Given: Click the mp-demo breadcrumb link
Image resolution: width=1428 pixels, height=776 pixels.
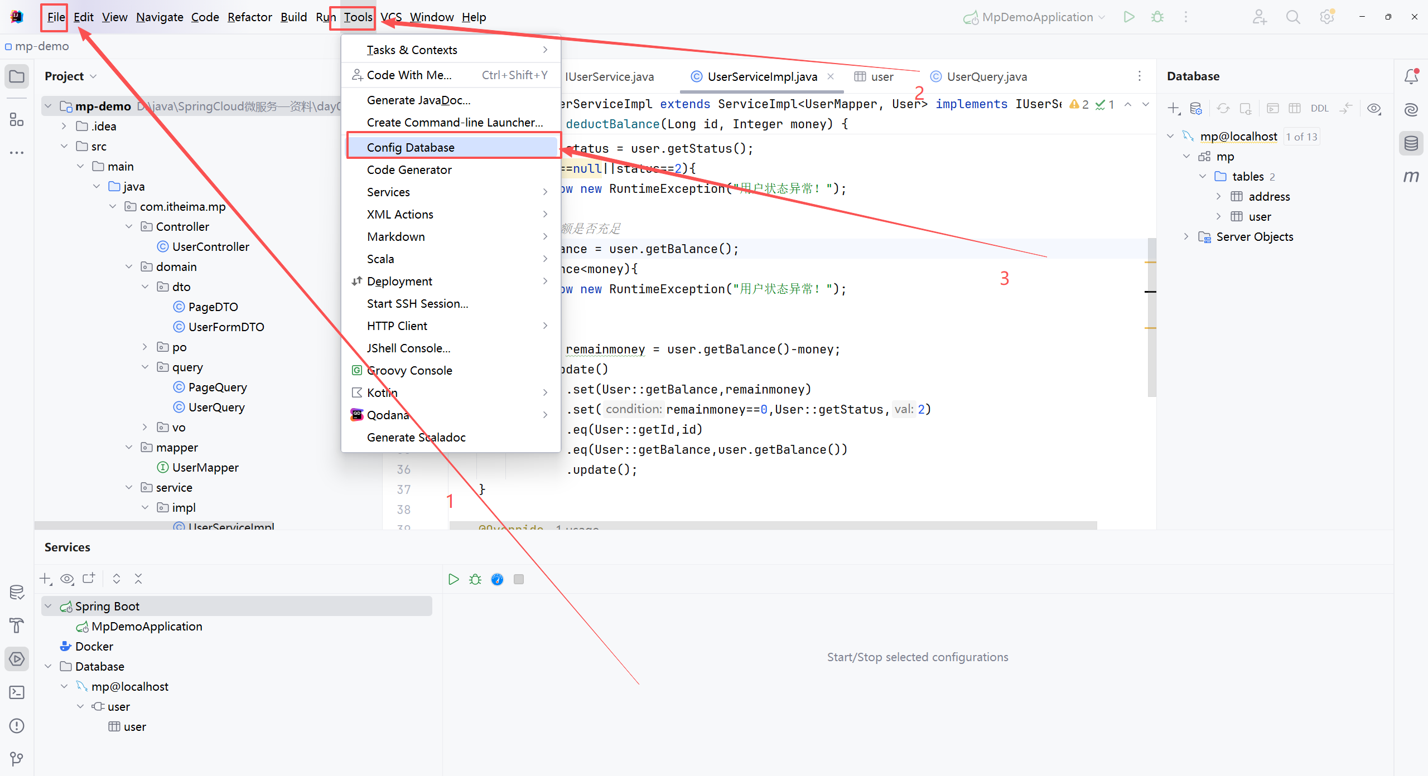Looking at the screenshot, I should tap(42, 46).
